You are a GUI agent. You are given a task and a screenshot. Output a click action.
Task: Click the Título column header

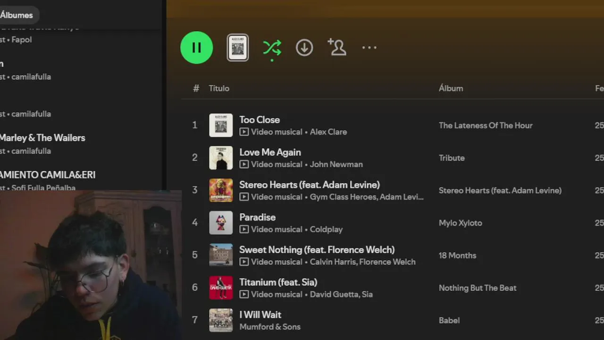point(219,88)
